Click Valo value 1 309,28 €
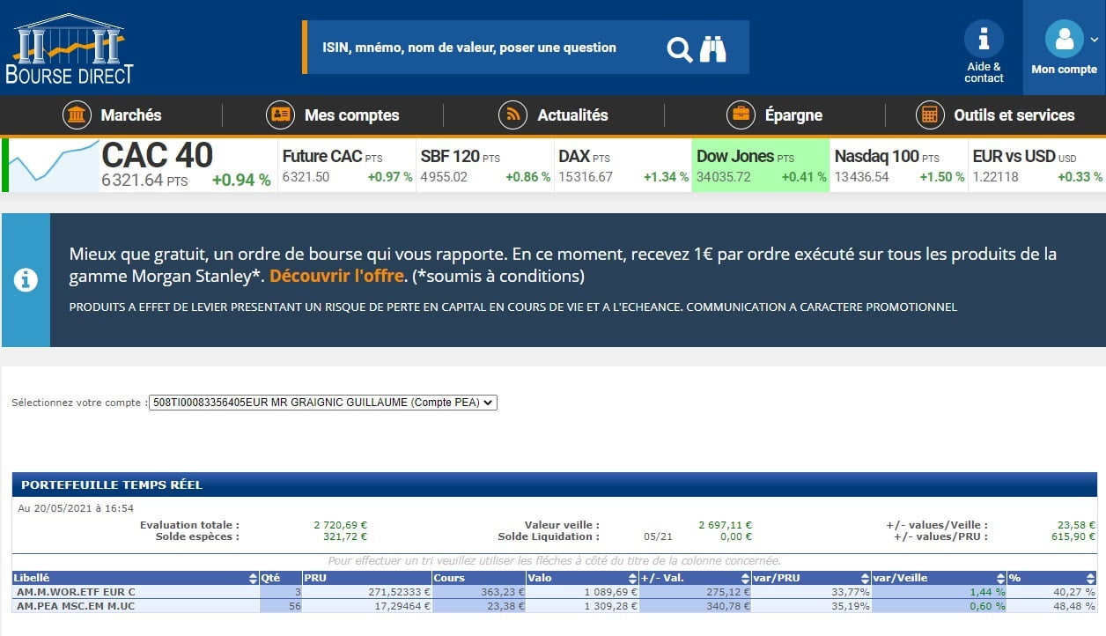This screenshot has width=1106, height=636. [x=611, y=606]
